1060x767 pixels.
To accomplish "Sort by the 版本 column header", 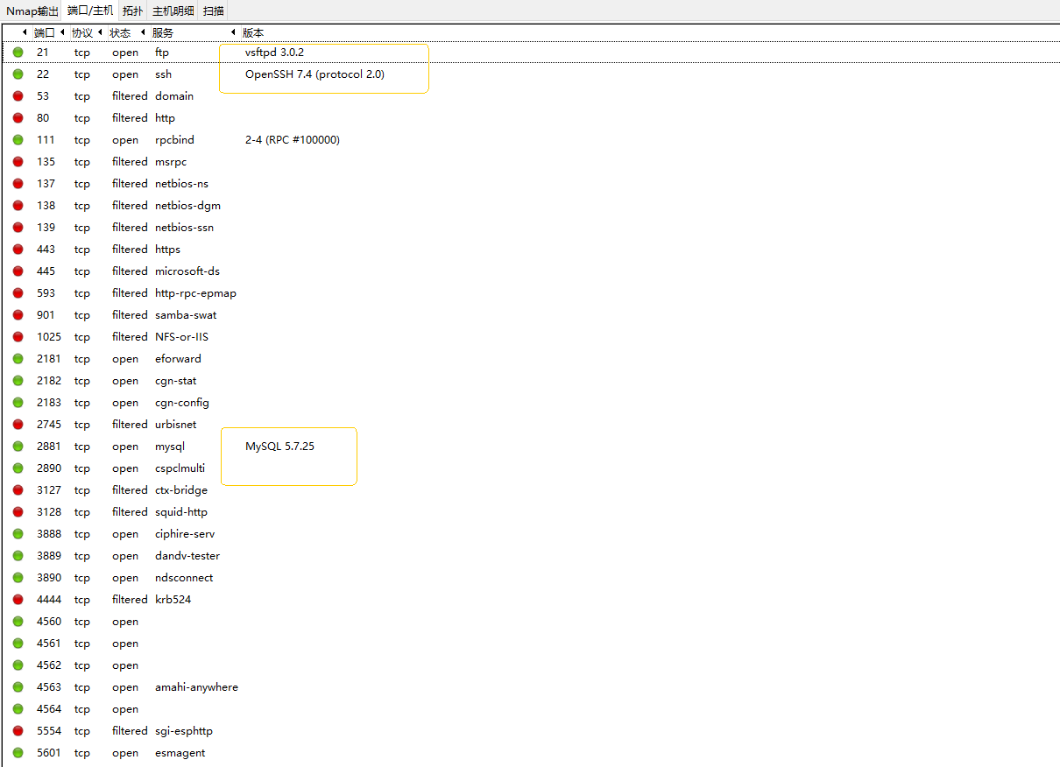I will pos(253,32).
